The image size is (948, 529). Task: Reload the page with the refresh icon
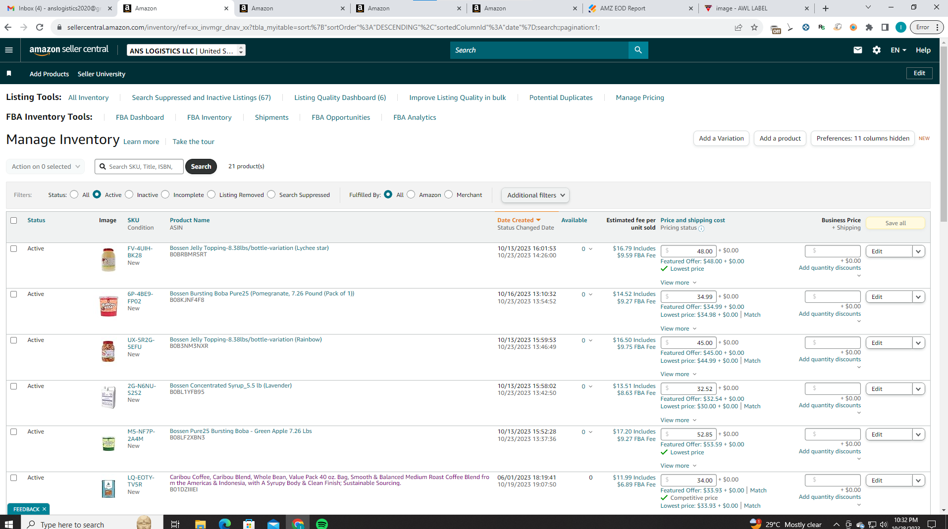40,27
